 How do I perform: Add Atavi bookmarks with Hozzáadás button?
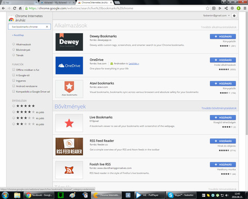tap(223, 83)
